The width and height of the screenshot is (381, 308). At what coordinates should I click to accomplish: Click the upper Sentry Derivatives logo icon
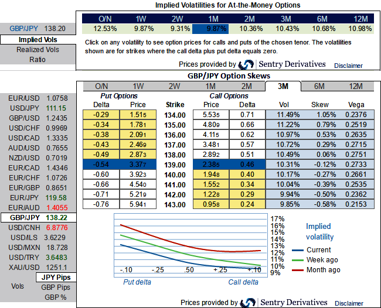[246, 64]
